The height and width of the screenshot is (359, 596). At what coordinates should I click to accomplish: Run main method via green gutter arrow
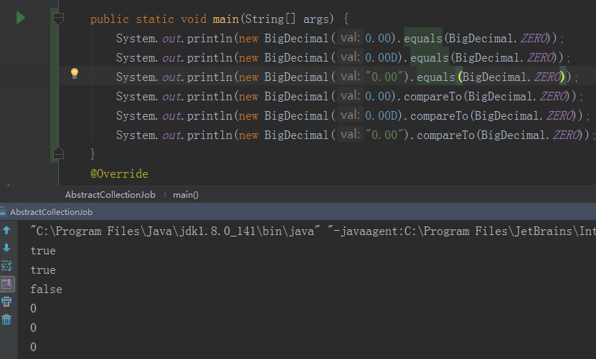pos(21,18)
